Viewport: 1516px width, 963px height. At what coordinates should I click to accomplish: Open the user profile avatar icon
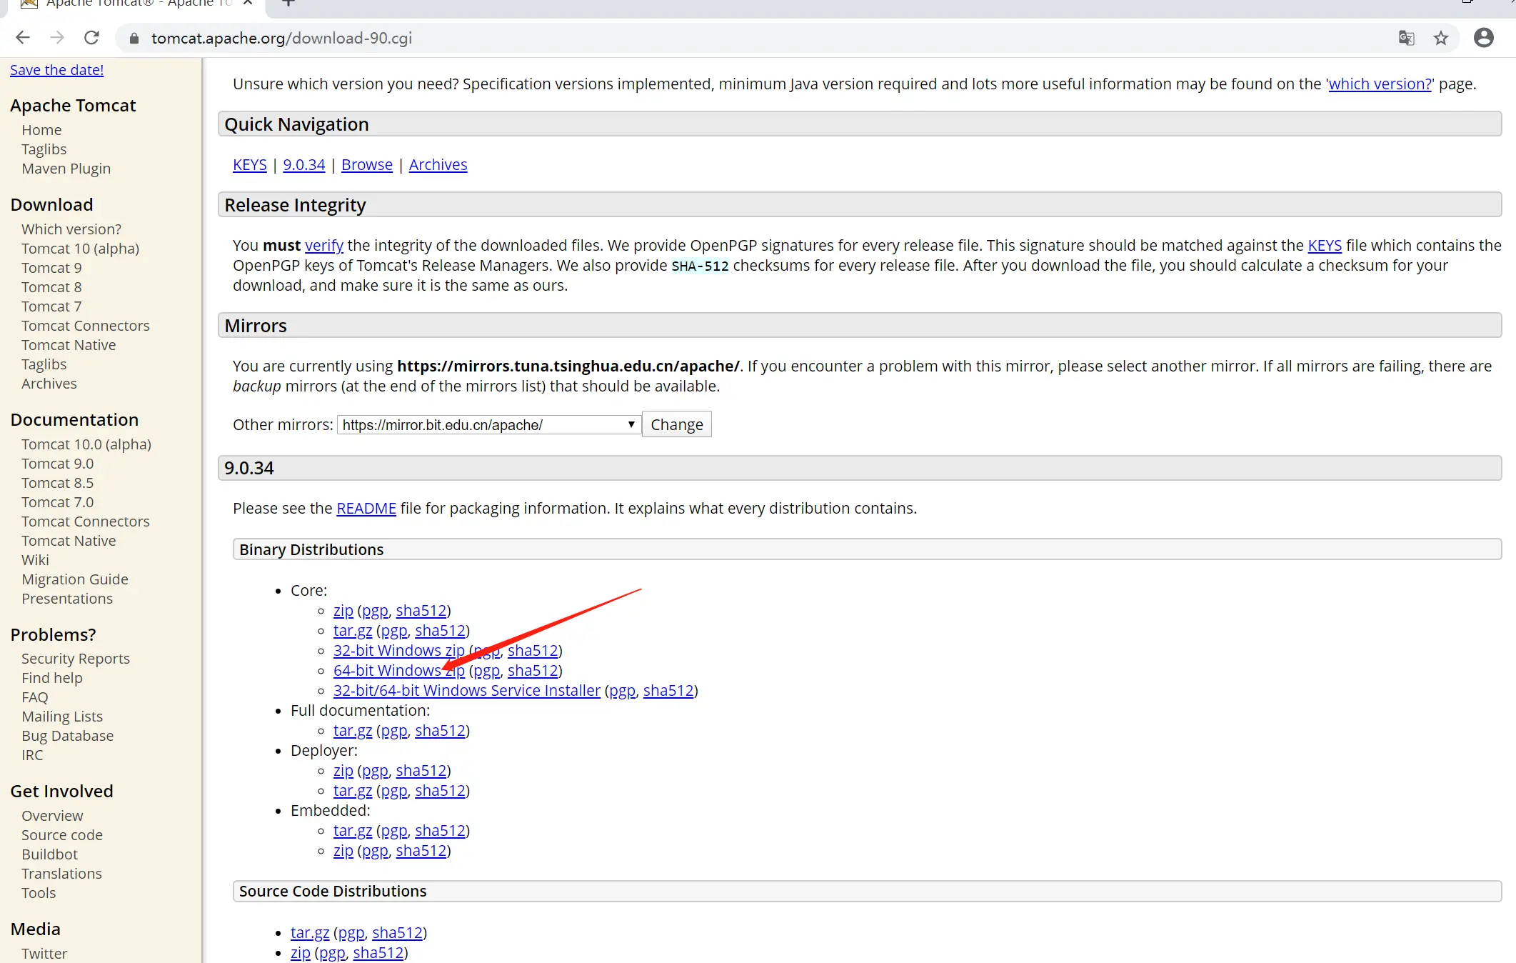tap(1484, 38)
